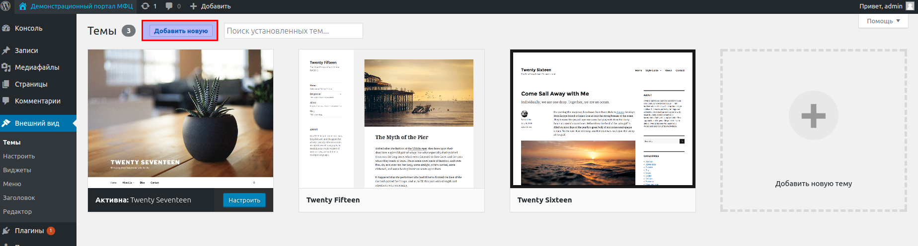Select Внешний вид menu item
Viewport: 918px width, 246px height.
[x=37, y=123]
